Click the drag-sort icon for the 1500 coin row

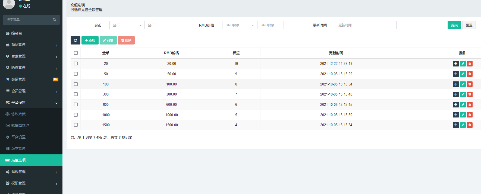click(x=456, y=125)
